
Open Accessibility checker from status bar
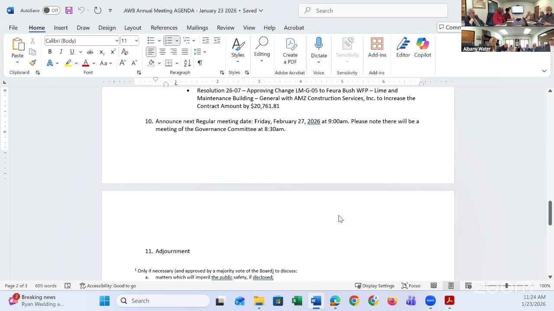point(108,286)
